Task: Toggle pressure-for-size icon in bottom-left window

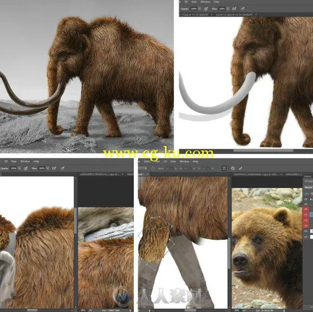Action: coord(62,168)
